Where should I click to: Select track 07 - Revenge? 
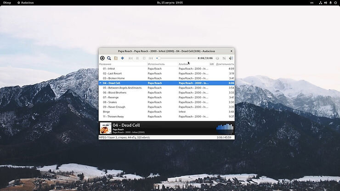click(x=166, y=97)
